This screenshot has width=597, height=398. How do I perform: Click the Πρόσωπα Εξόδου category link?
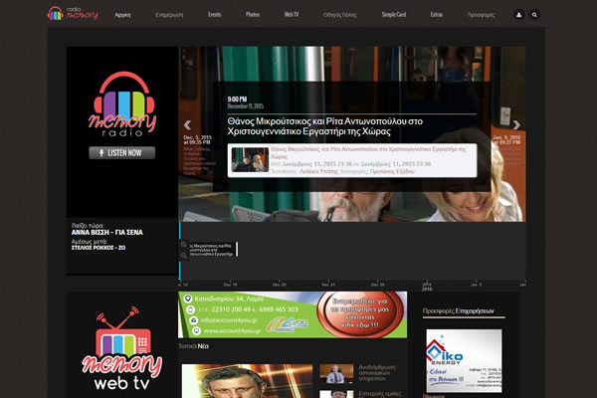[392, 172]
